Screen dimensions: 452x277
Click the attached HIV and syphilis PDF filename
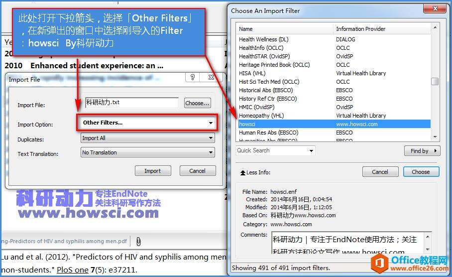point(64,241)
